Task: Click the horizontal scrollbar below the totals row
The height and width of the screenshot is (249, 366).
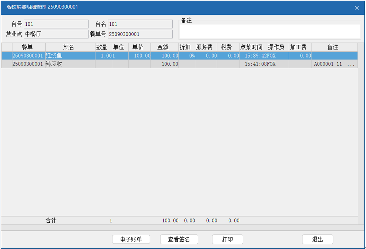Action: tap(179, 227)
